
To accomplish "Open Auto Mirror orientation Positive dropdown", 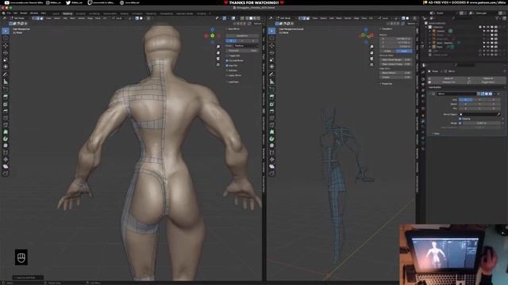I will (x=246, y=46).
